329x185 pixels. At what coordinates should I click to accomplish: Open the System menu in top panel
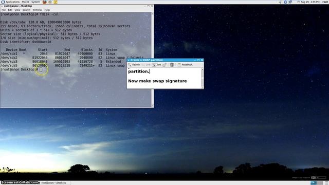(x=35, y=2)
